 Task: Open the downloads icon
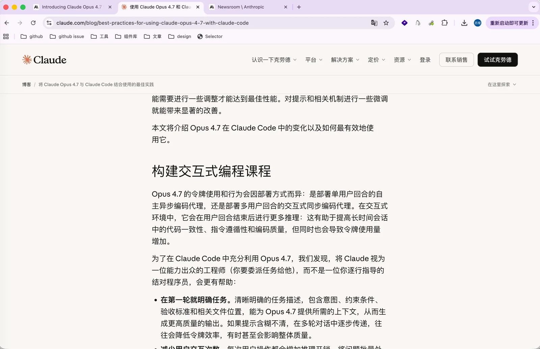coord(464,23)
